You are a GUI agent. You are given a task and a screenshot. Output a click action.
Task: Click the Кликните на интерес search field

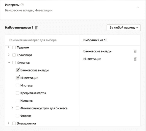point(42,40)
